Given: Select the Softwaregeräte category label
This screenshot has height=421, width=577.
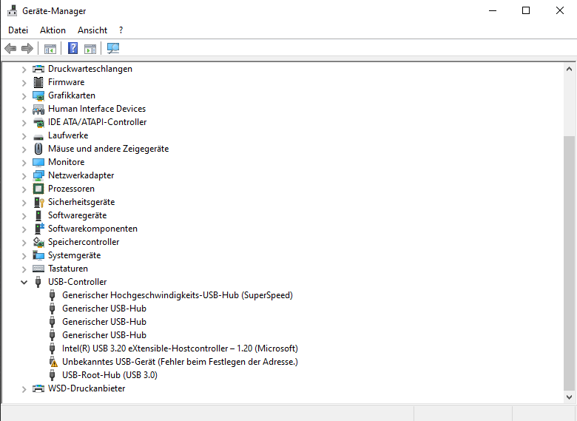Looking at the screenshot, I should coord(77,215).
